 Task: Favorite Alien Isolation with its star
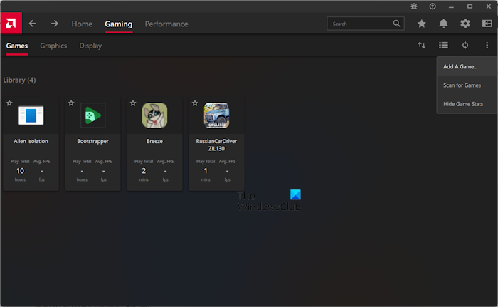point(9,103)
